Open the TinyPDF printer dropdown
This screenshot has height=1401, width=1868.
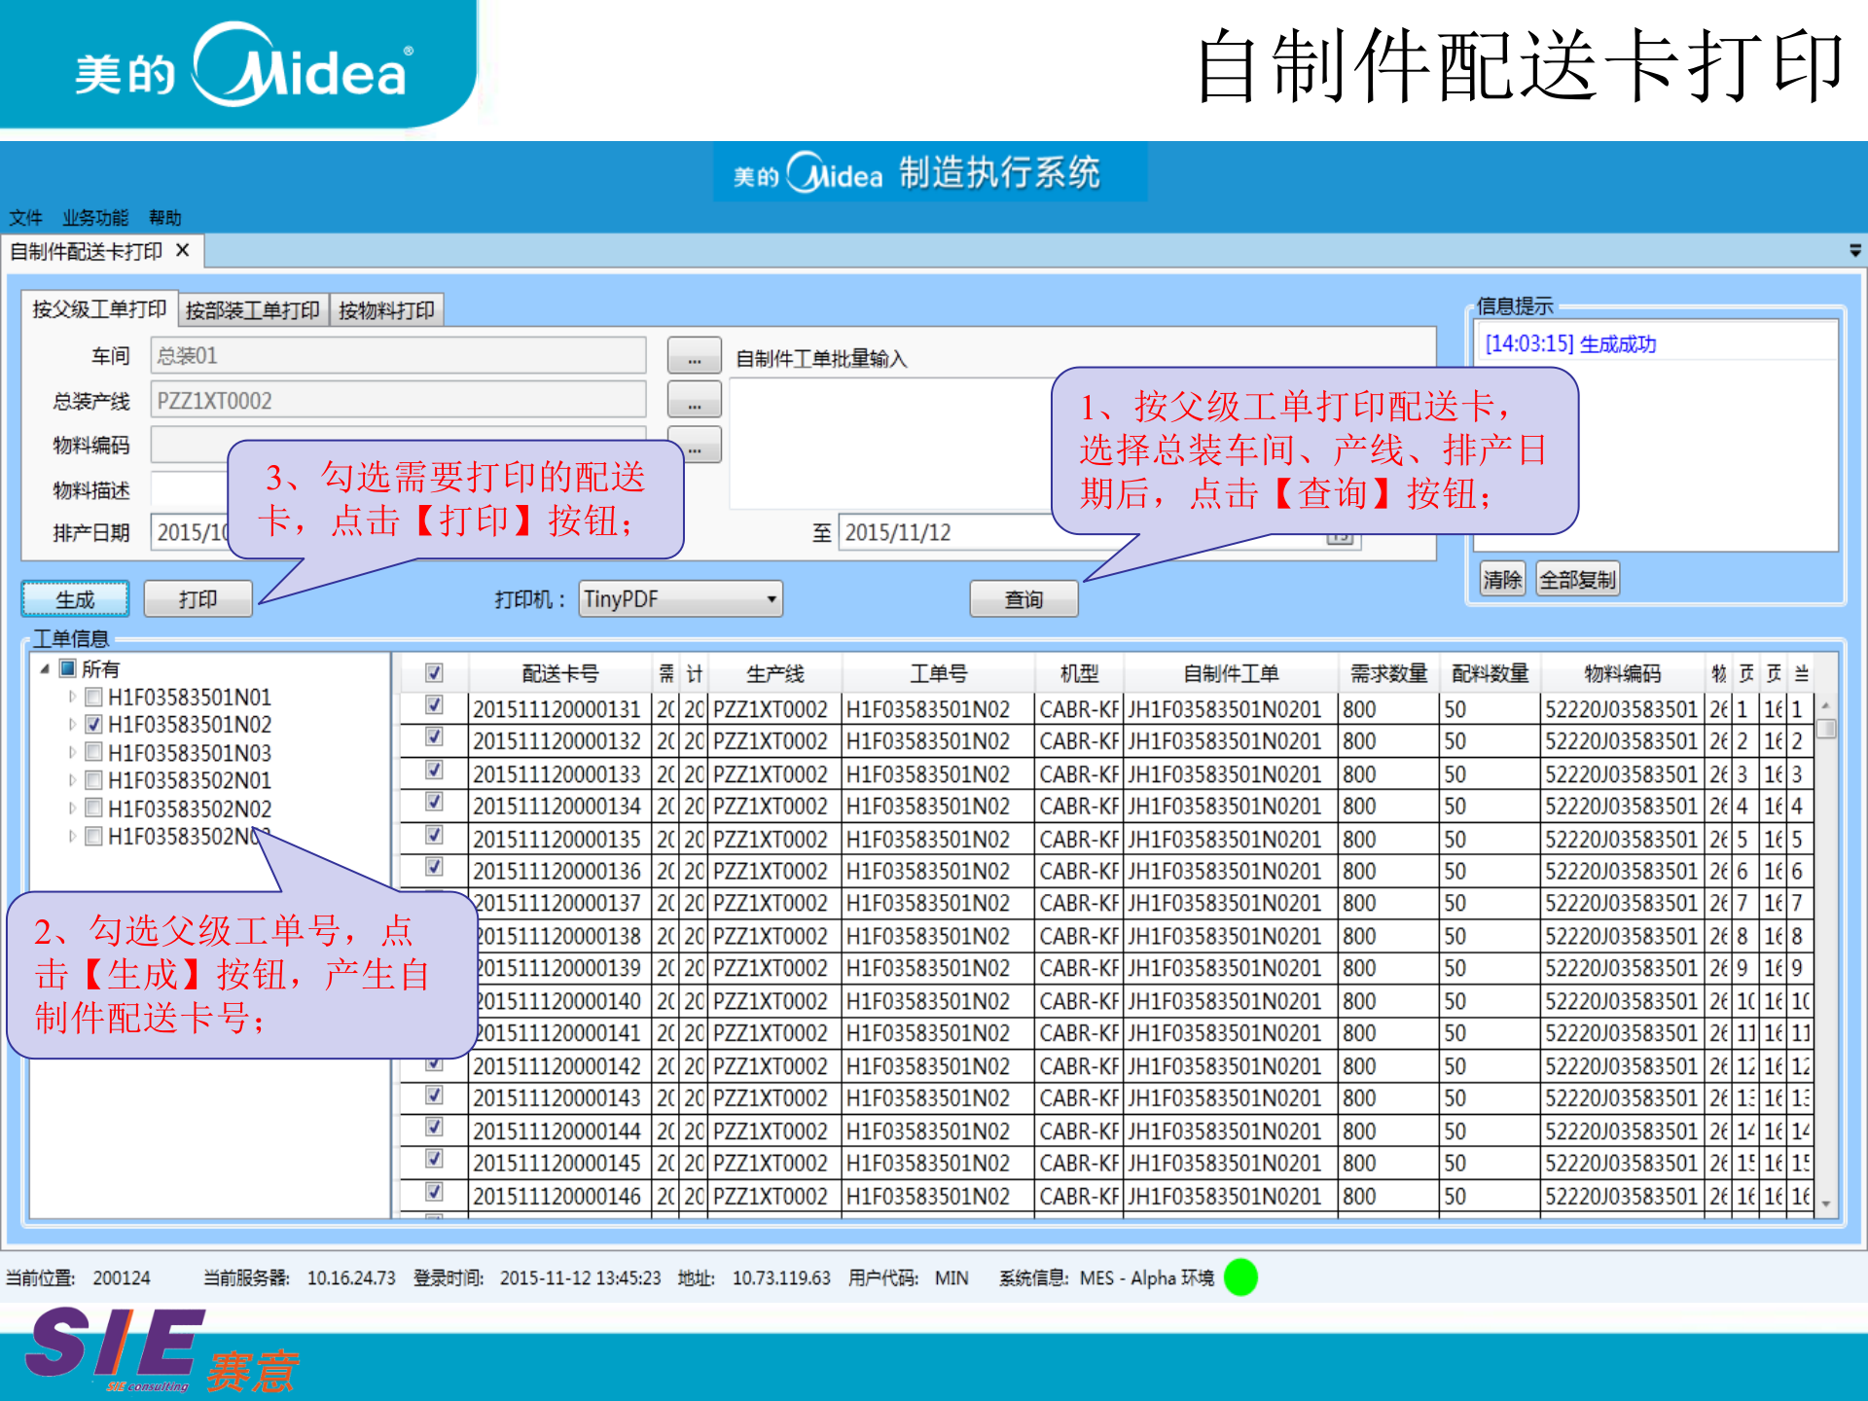[x=679, y=598]
